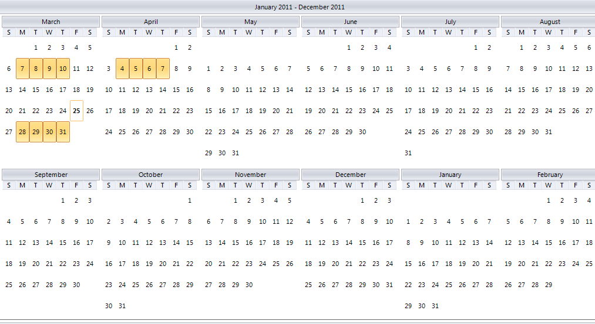Select the July month header
Viewport: 595px width, 324px height.
tap(450, 22)
